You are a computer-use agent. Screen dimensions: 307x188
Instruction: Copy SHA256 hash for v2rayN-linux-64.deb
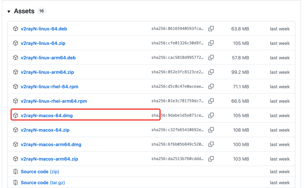tap(211, 29)
